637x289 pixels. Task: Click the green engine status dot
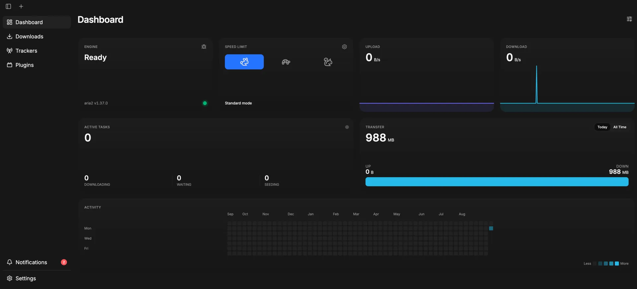(205, 103)
